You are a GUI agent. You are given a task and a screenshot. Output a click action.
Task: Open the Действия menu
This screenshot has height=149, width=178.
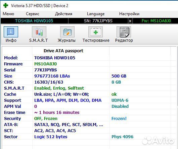(63, 14)
